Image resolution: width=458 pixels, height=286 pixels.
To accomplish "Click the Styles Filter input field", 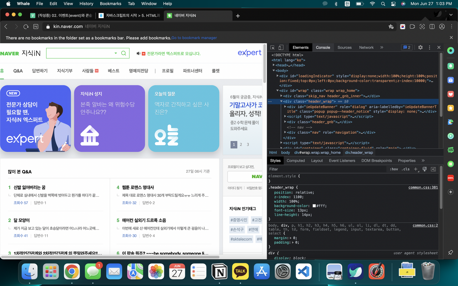I will (x=327, y=169).
